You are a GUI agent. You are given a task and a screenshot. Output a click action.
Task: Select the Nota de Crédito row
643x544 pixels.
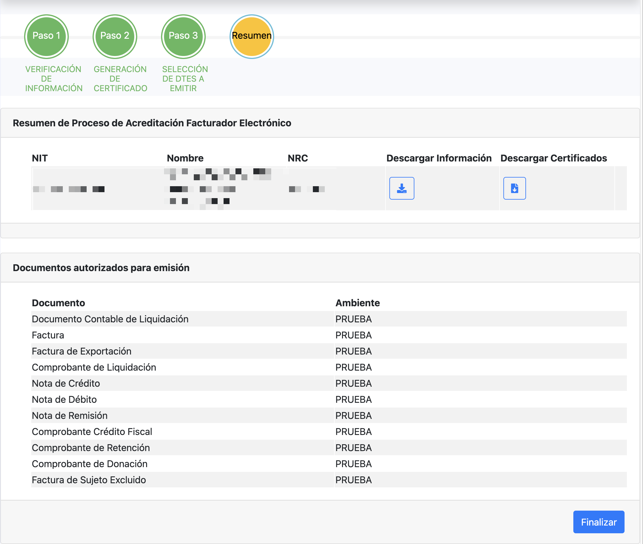[66, 383]
